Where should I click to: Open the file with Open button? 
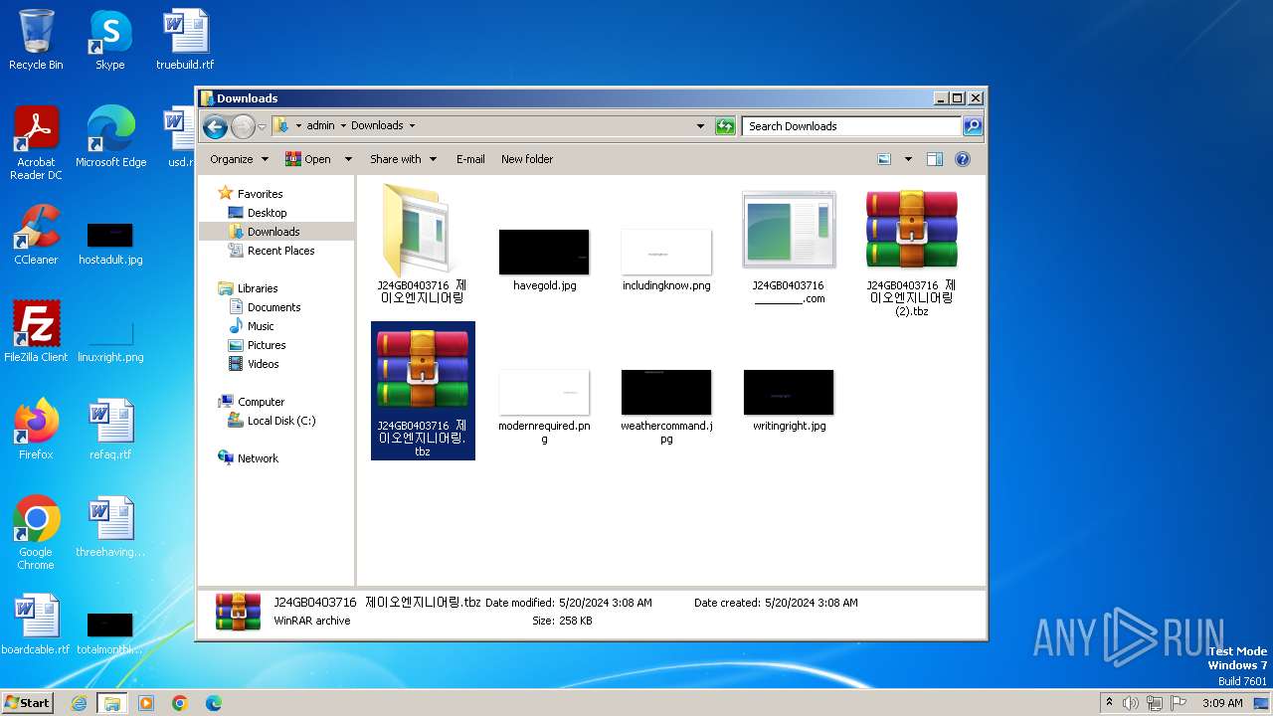pos(309,159)
